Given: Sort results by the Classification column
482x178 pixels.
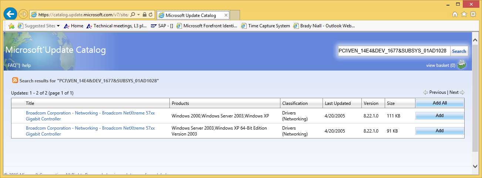Looking at the screenshot, I should pyautogui.click(x=295, y=103).
